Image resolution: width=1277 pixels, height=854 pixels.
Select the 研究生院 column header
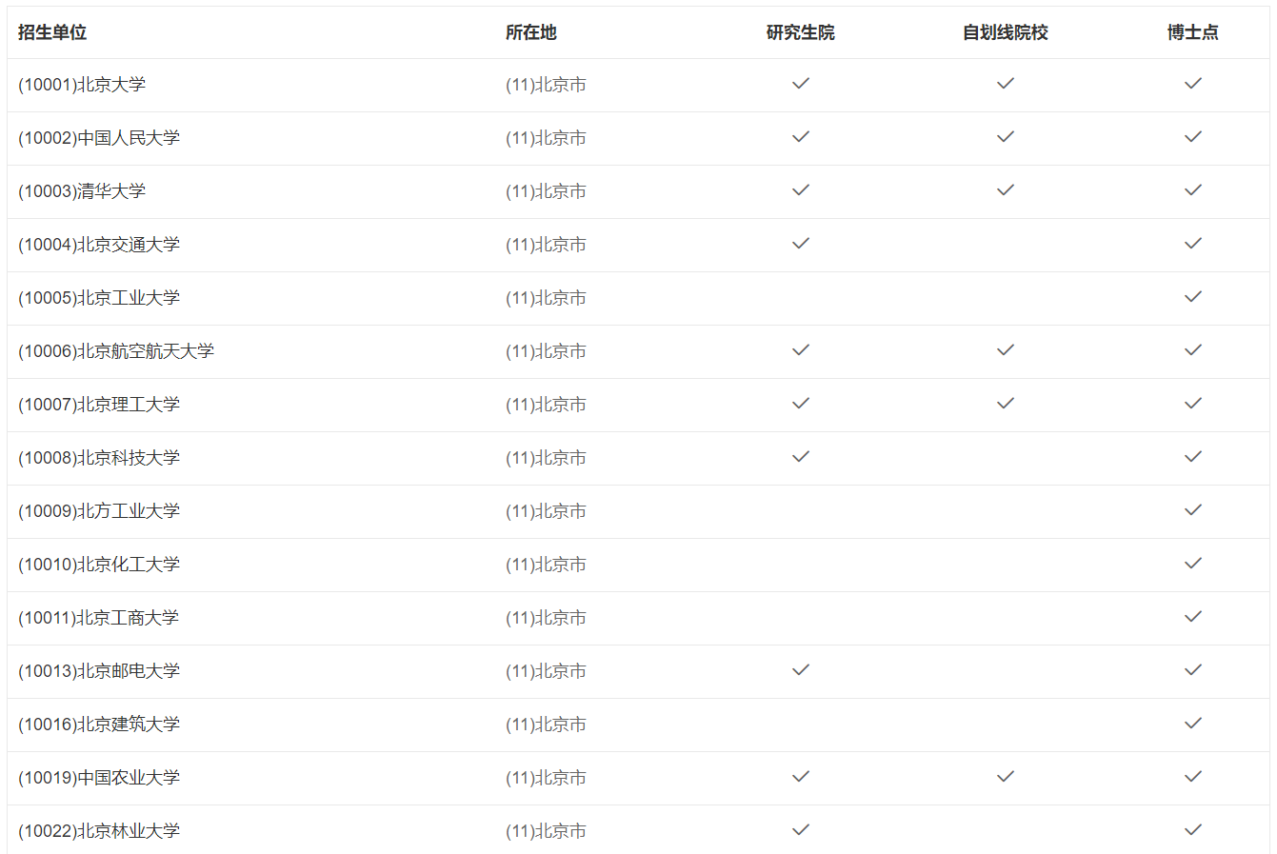point(800,32)
